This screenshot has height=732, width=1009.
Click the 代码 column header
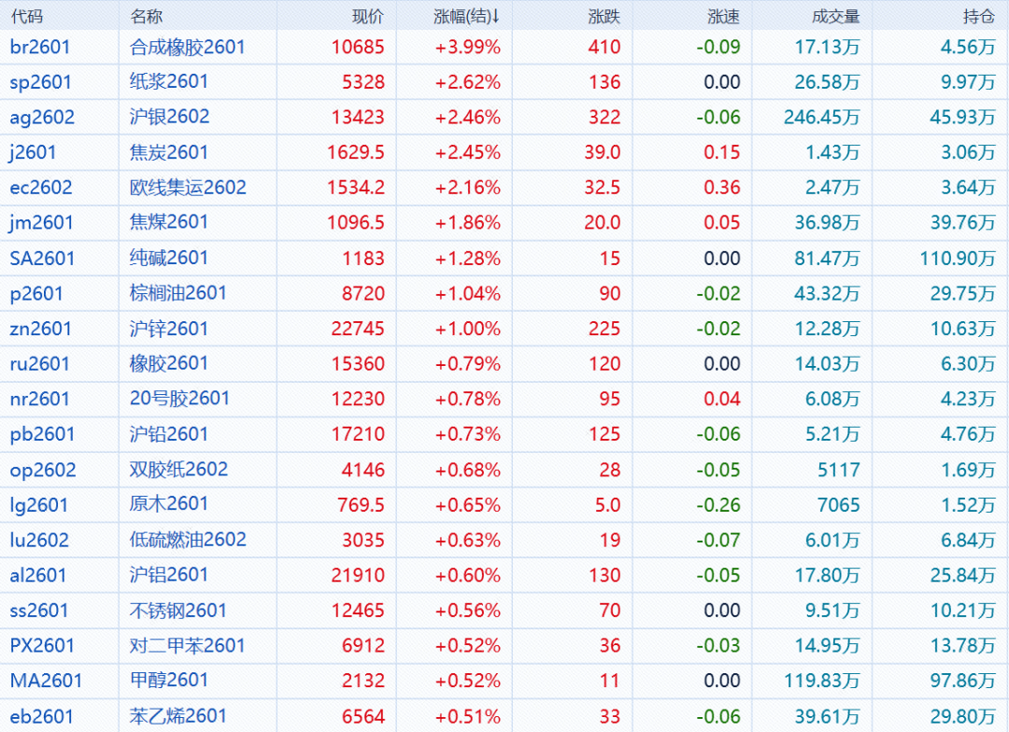click(x=26, y=16)
